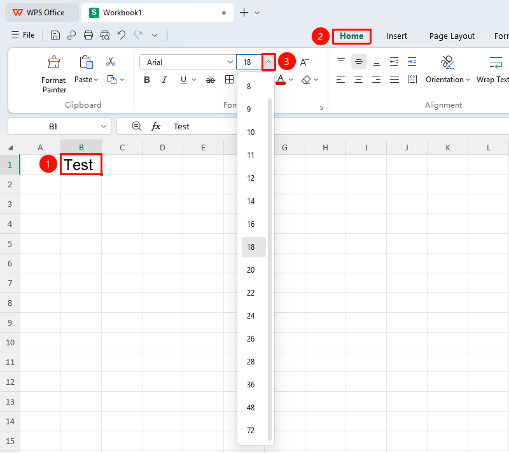
Task: Undo the last action
Action: [x=122, y=35]
